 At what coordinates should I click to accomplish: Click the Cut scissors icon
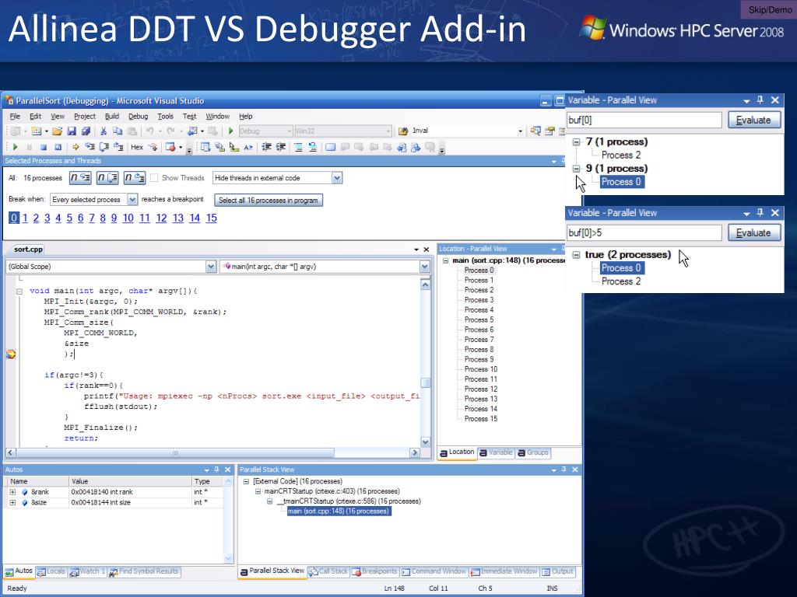click(x=104, y=131)
